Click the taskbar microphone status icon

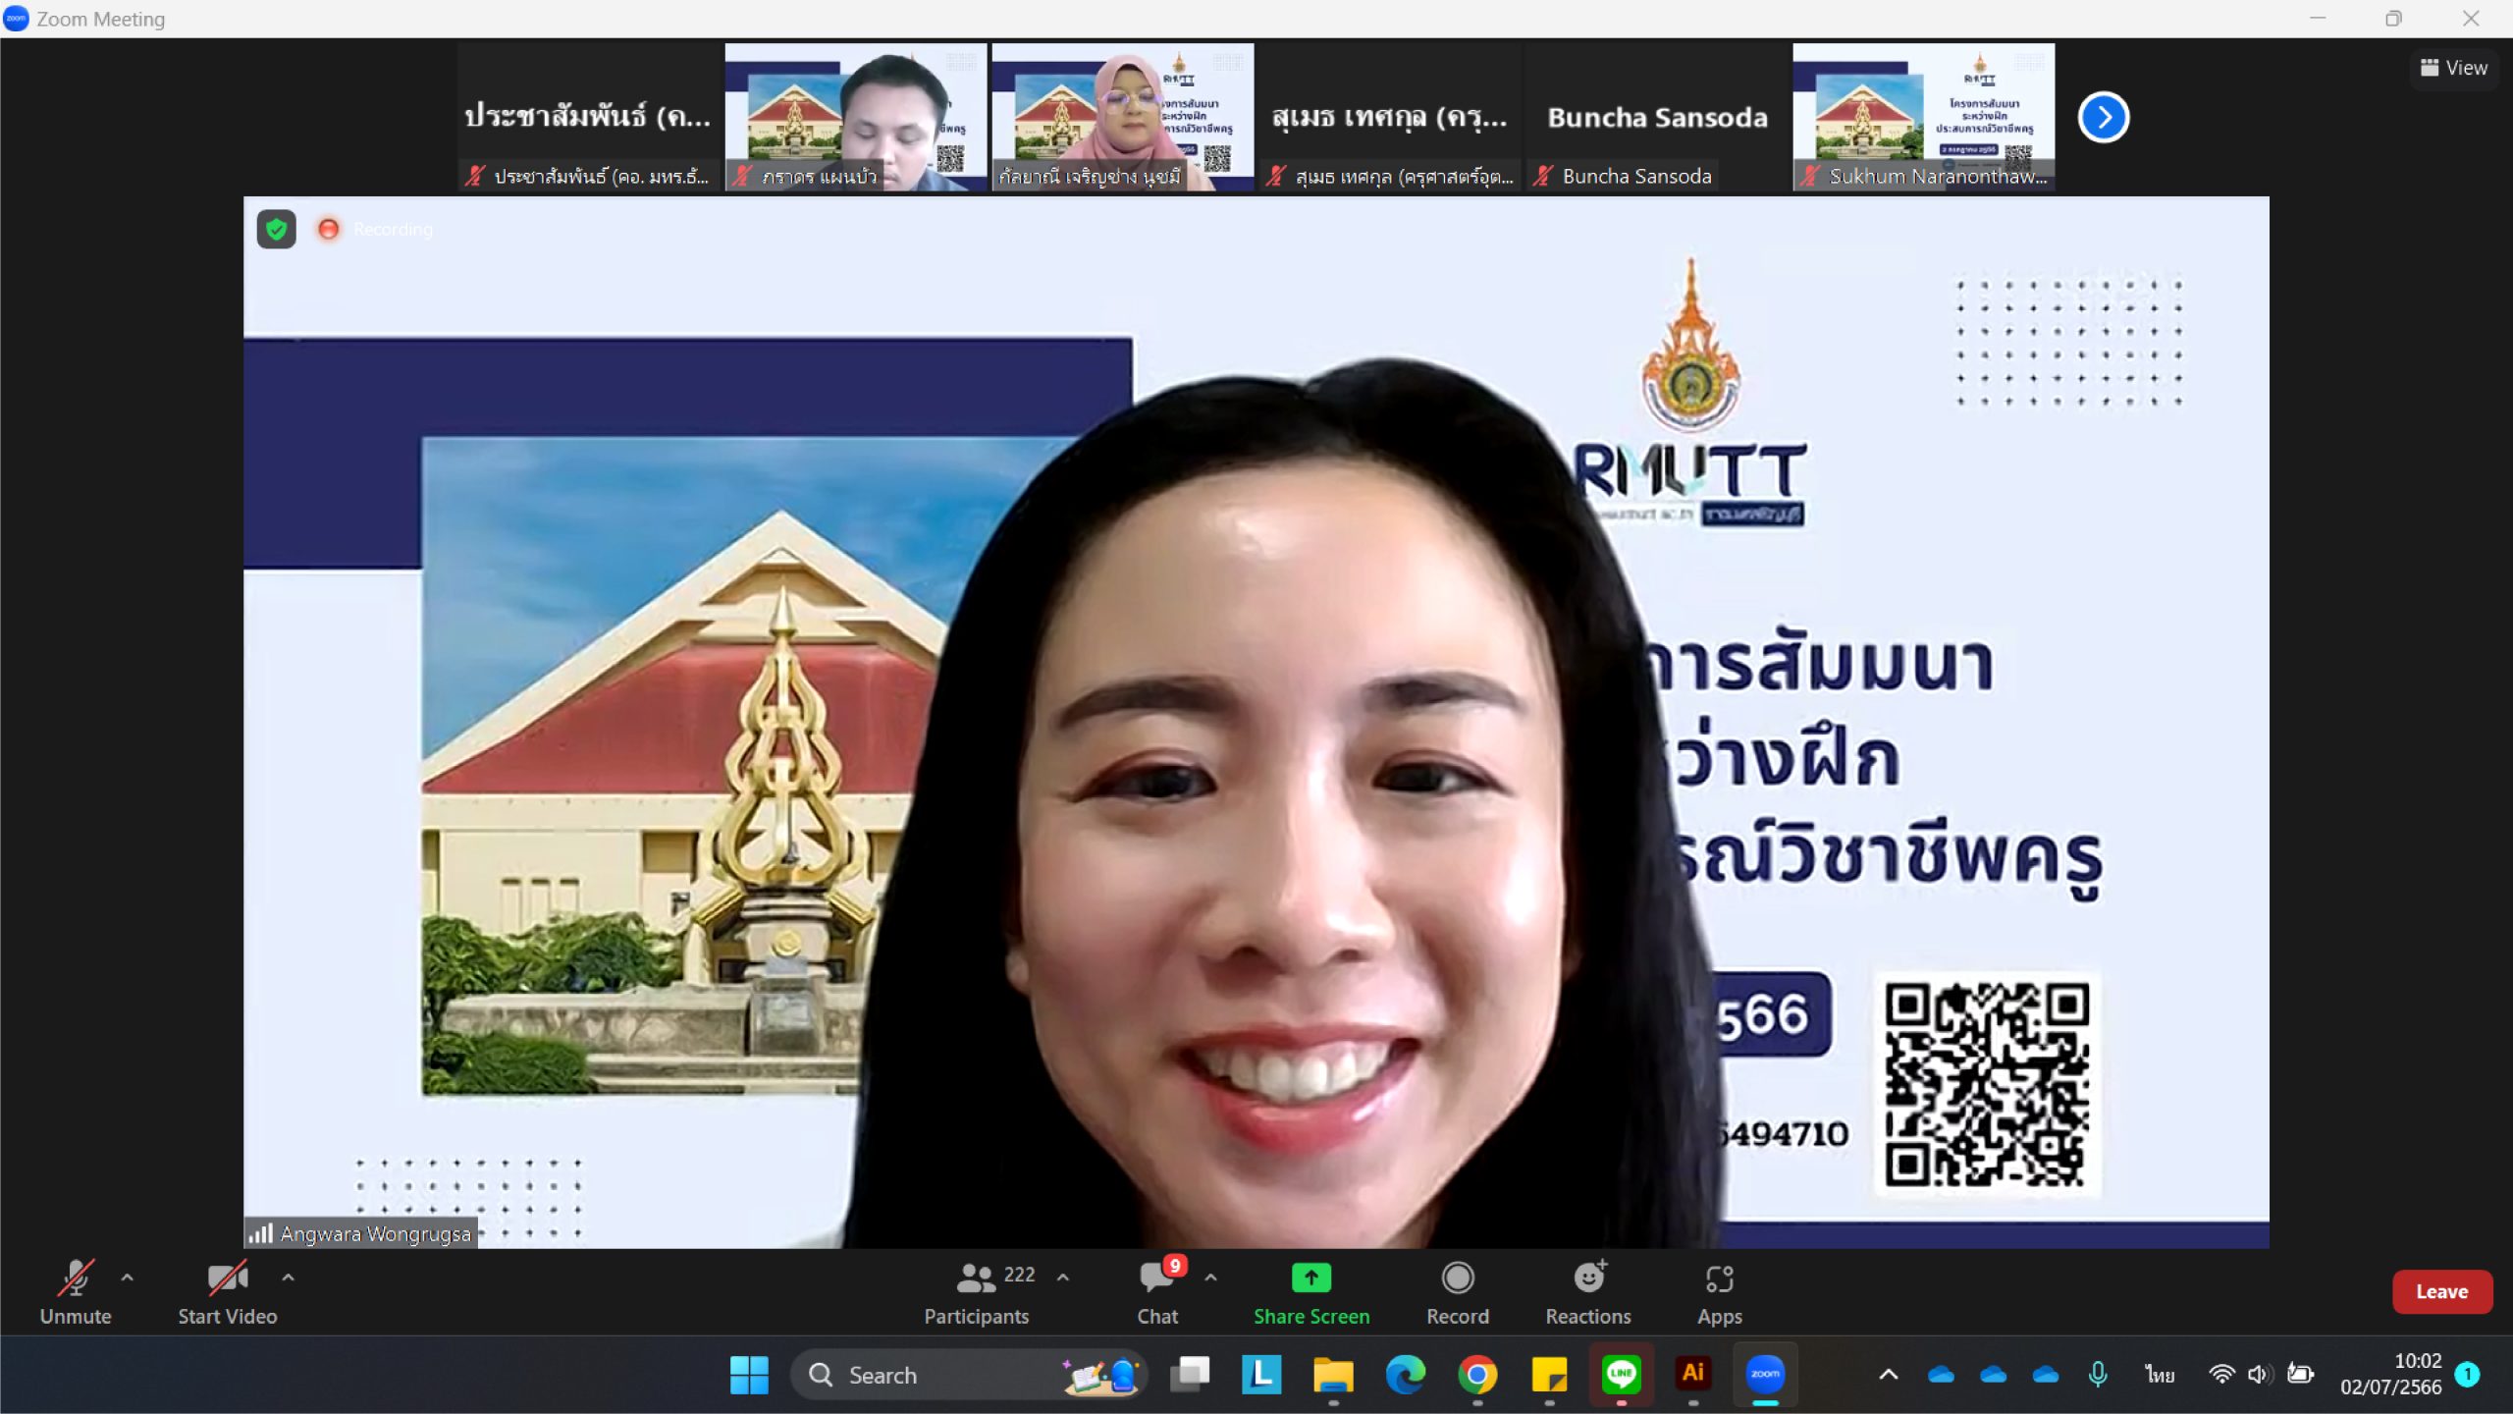coord(2098,1375)
